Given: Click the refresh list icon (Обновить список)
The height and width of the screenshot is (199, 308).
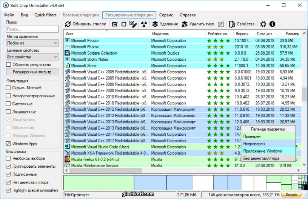Looking at the screenshot, I should 68,24.
